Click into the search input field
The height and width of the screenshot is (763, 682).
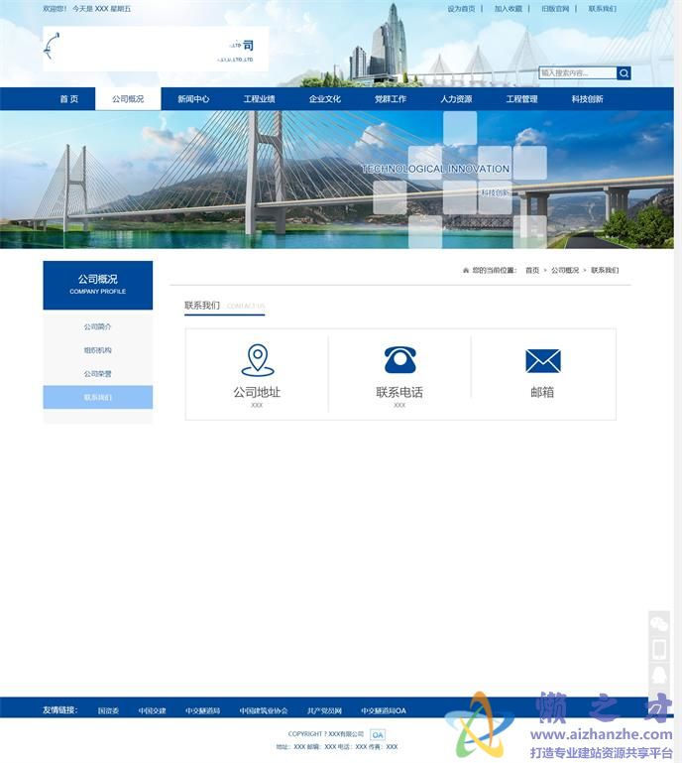pos(577,73)
